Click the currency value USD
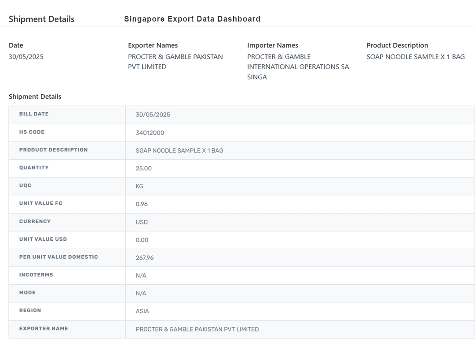 [142, 222]
